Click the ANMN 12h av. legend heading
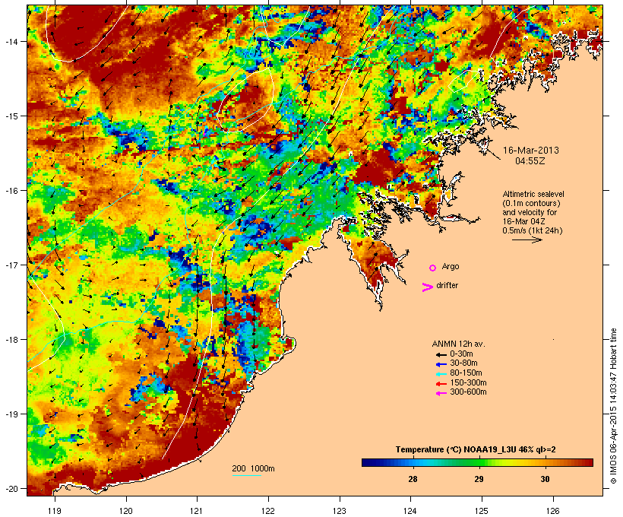The height and width of the screenshot is (517, 623). click(x=458, y=344)
